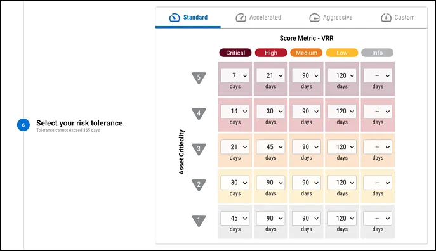Open High dropdown for criticality 4
Screen dimensions: 436x251
pos(270,111)
